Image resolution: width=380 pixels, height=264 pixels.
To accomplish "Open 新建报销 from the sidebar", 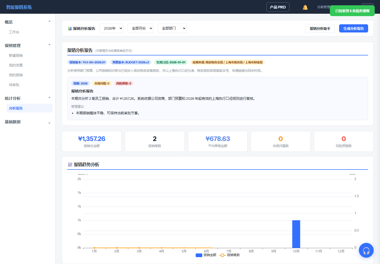I will (16, 55).
